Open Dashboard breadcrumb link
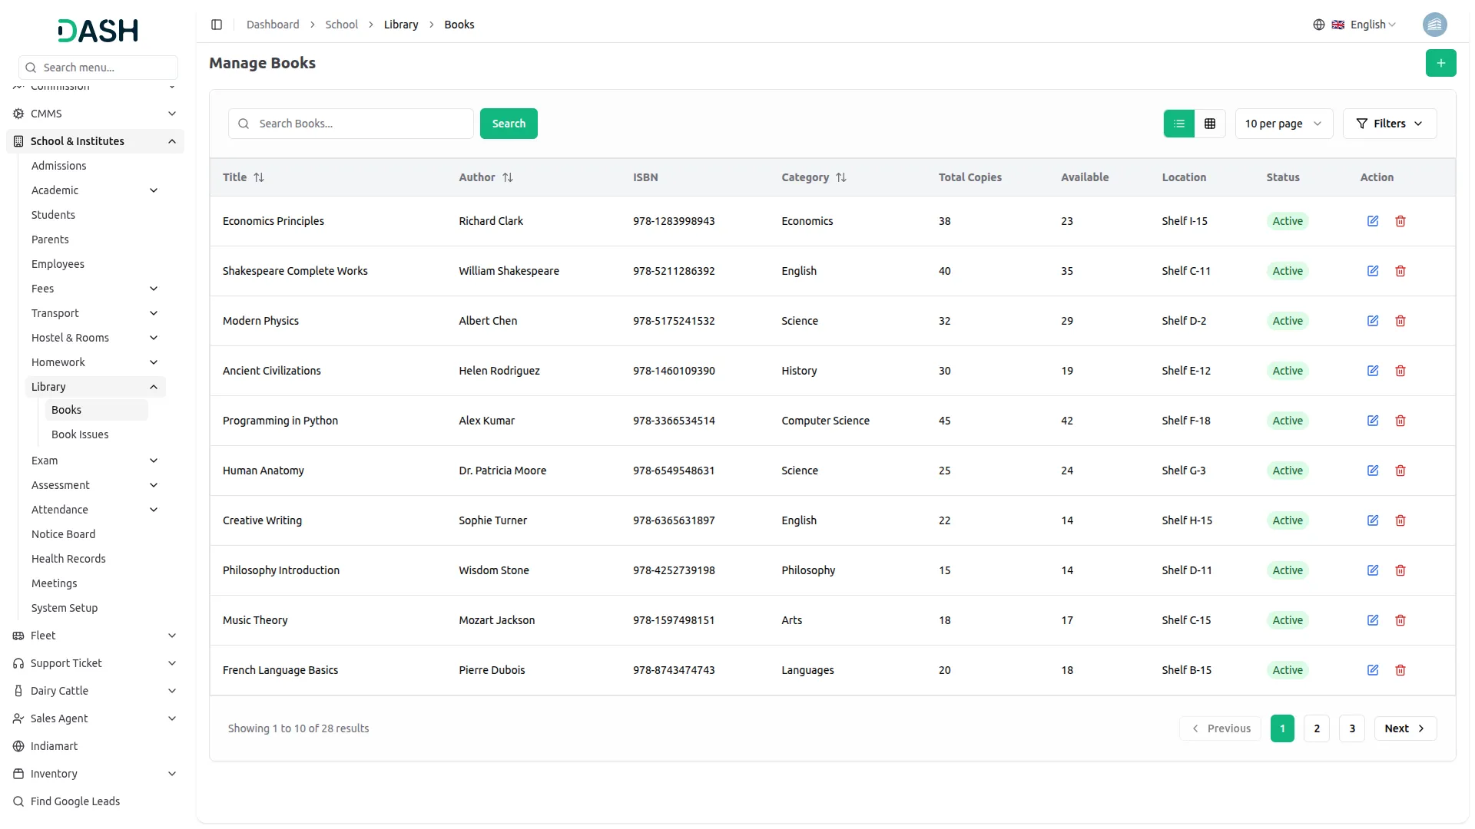The height and width of the screenshot is (829, 1475). click(273, 25)
